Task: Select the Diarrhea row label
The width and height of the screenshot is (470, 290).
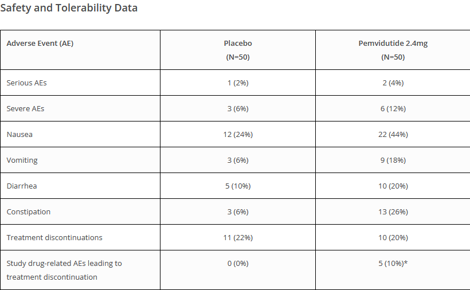Action: pos(22,186)
